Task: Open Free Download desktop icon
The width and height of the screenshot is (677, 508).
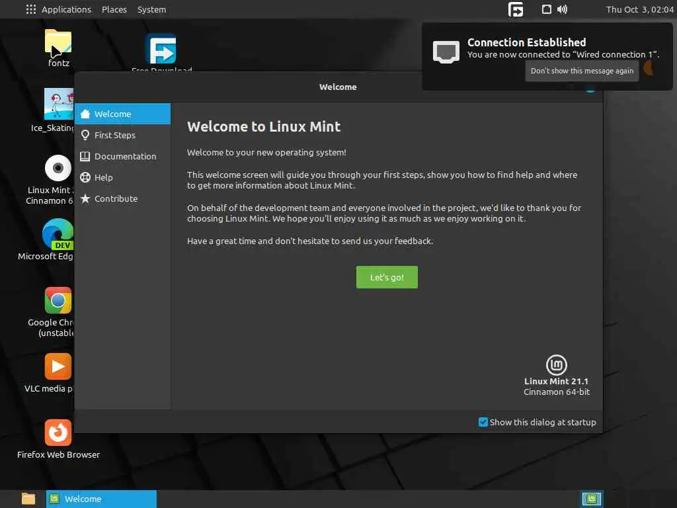Action: click(x=161, y=49)
